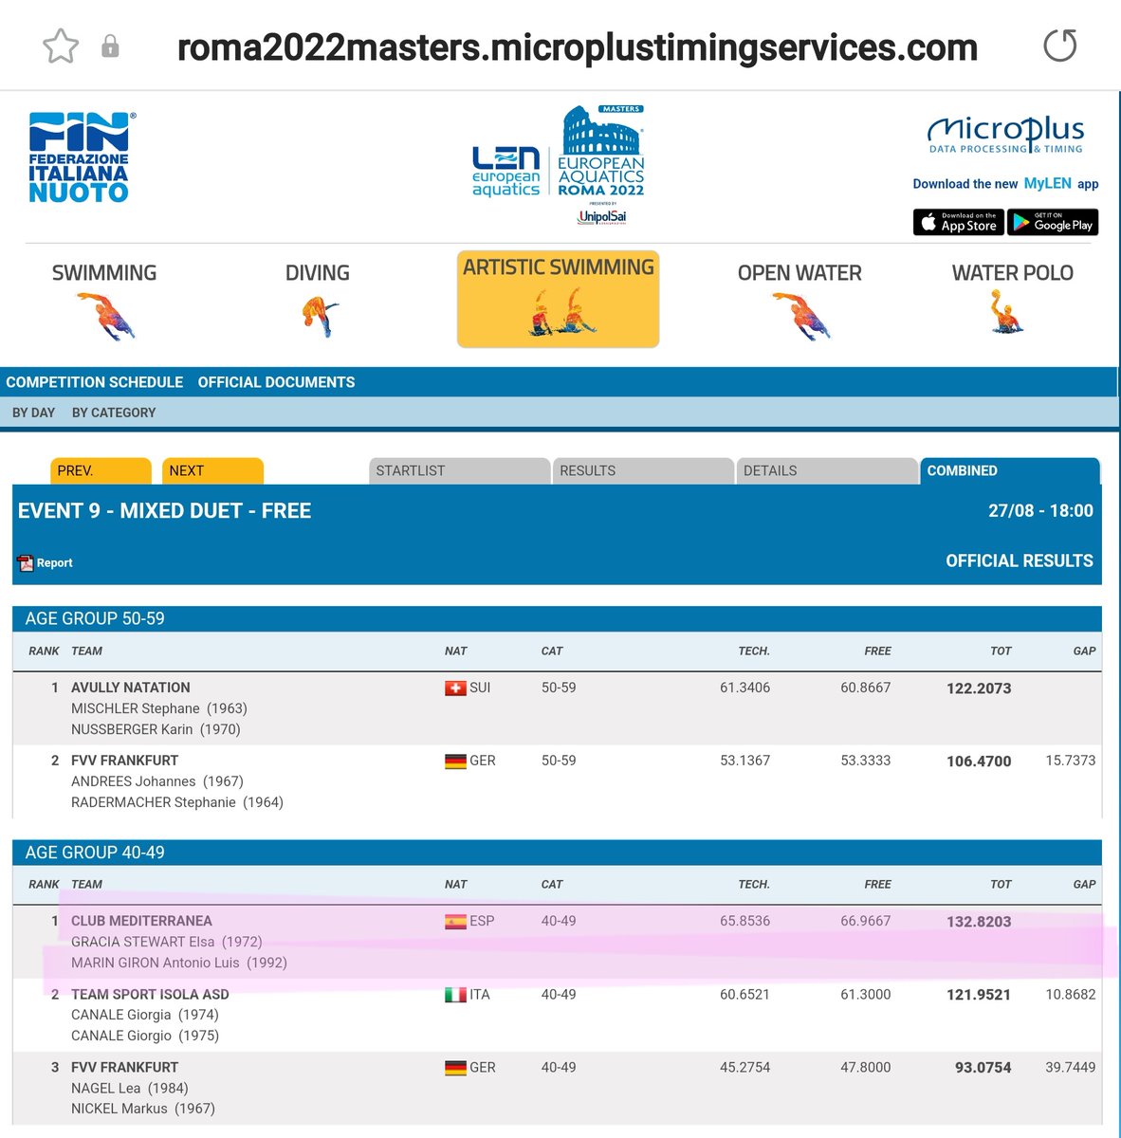Click the AGE GROUP 40-49 header

(x=557, y=853)
